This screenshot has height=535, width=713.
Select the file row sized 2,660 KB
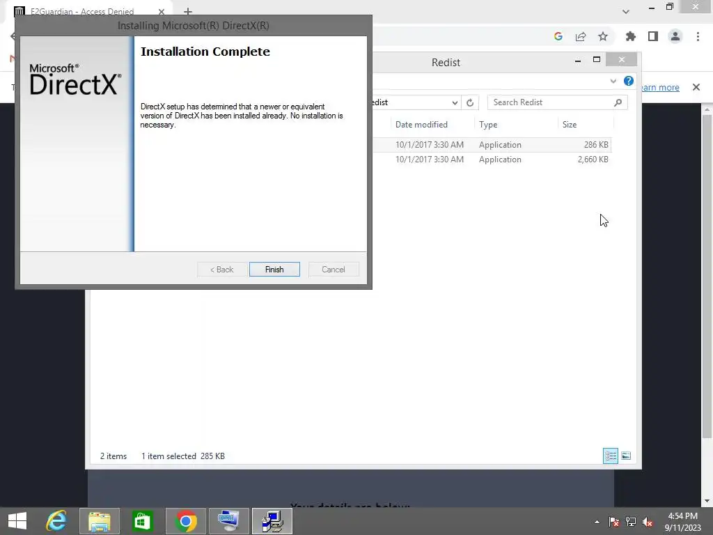[491, 160]
